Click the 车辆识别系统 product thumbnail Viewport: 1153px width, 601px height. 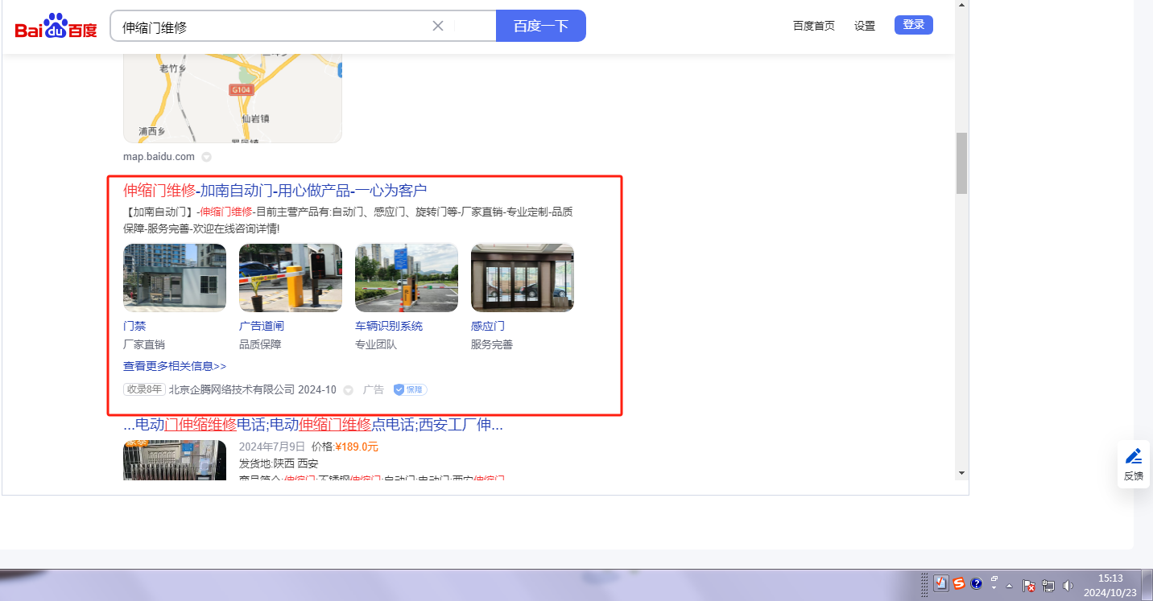[407, 278]
